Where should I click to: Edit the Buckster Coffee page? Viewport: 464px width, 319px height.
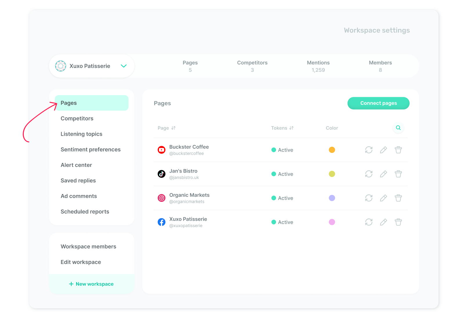pos(383,150)
